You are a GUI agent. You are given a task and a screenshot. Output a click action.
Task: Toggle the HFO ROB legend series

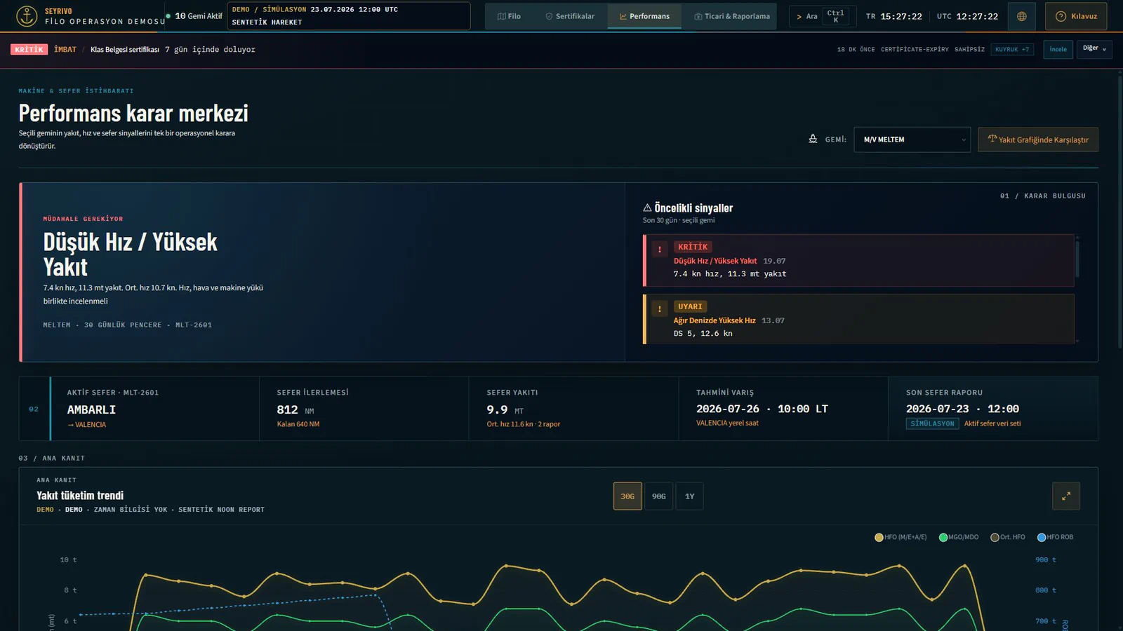click(1055, 537)
